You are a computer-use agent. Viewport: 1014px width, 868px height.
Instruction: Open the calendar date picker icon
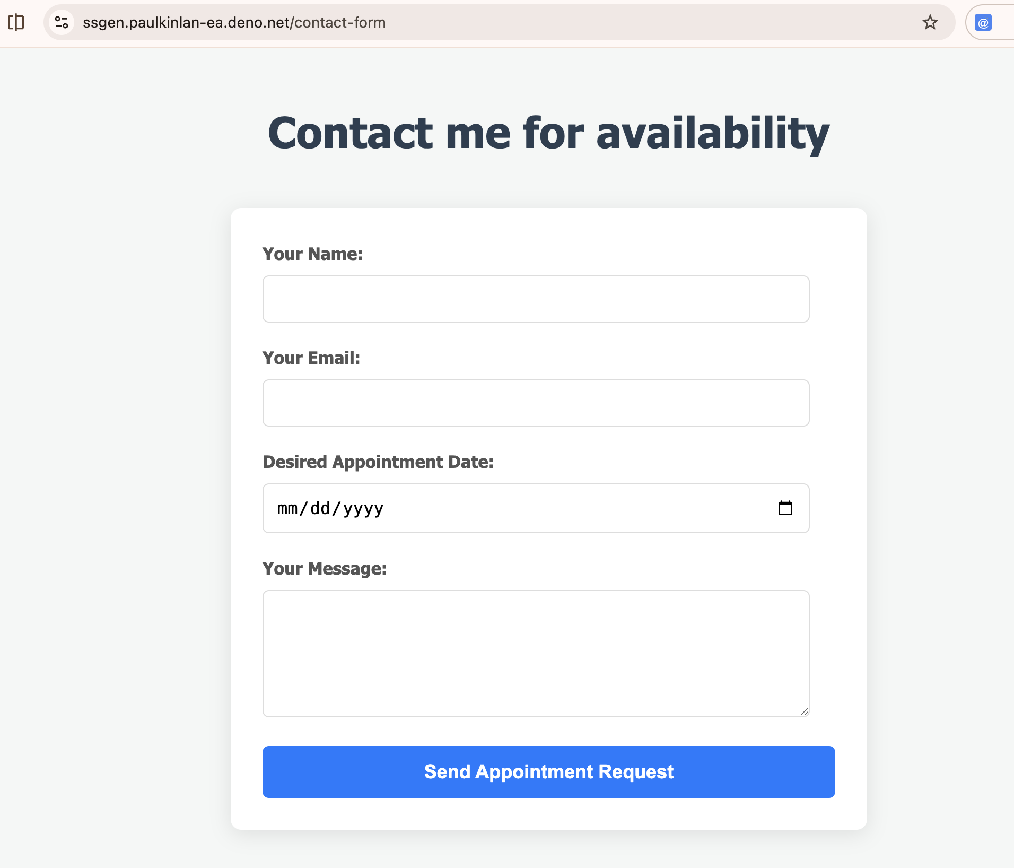click(x=785, y=508)
